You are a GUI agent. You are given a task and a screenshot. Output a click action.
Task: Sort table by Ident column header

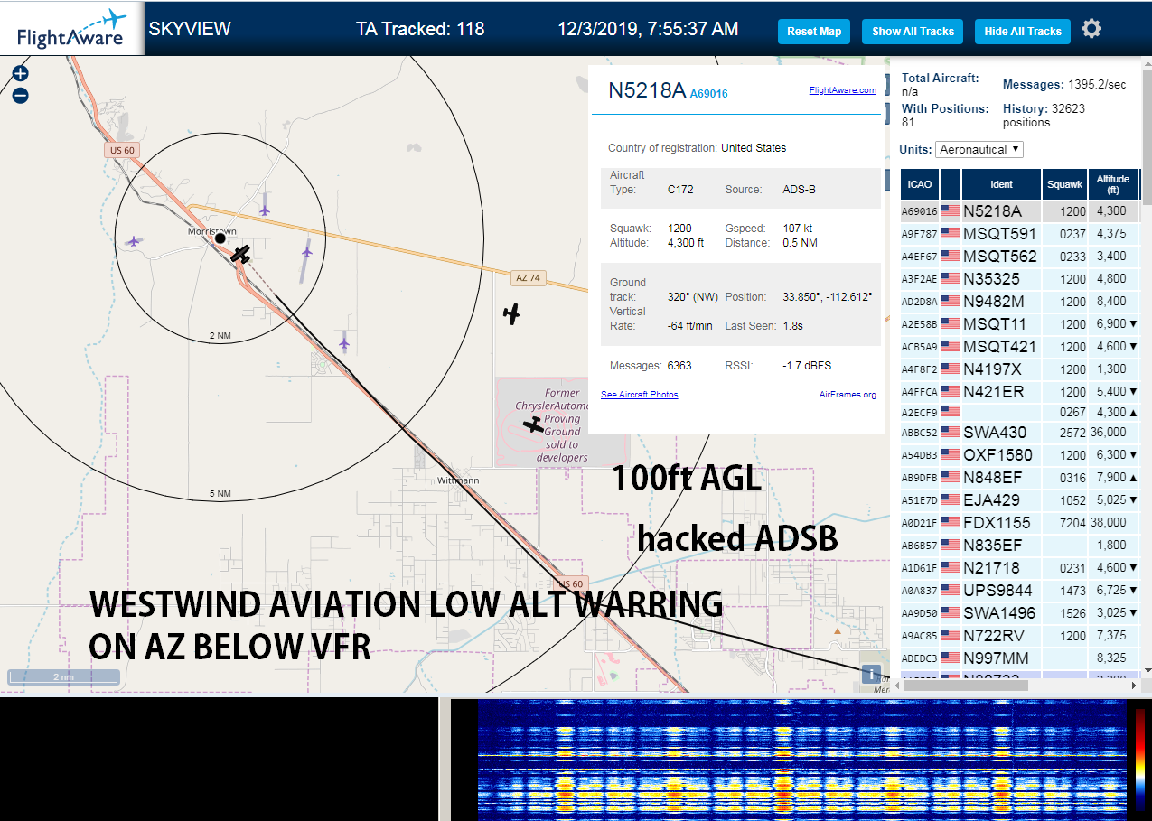(1001, 184)
